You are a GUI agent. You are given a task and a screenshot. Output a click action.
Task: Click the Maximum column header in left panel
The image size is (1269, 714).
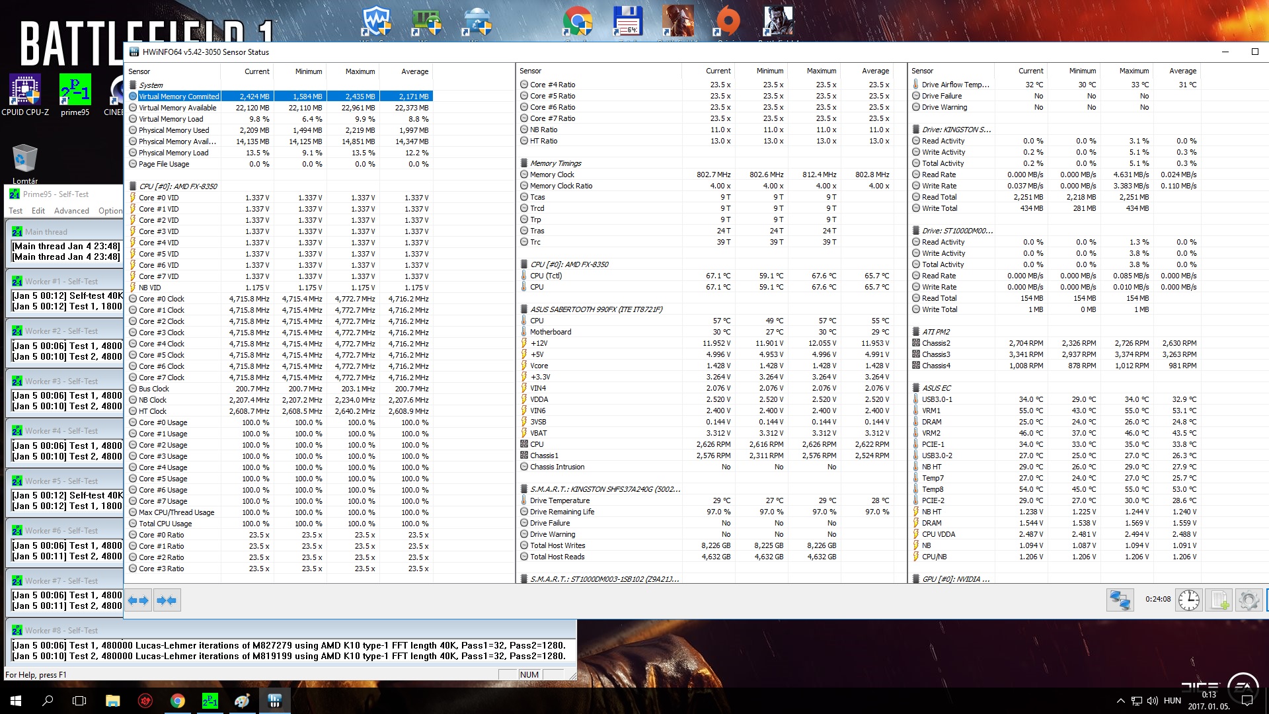click(360, 71)
